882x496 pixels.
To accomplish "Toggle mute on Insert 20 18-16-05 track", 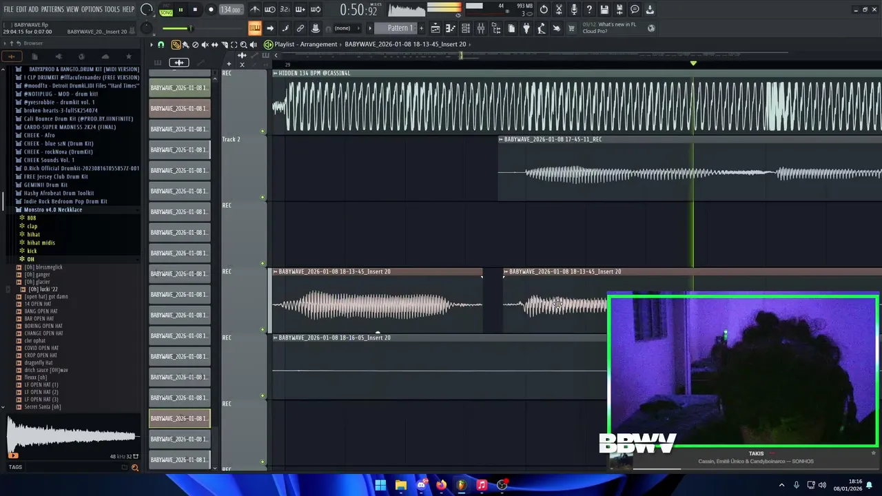I will 263,395.
